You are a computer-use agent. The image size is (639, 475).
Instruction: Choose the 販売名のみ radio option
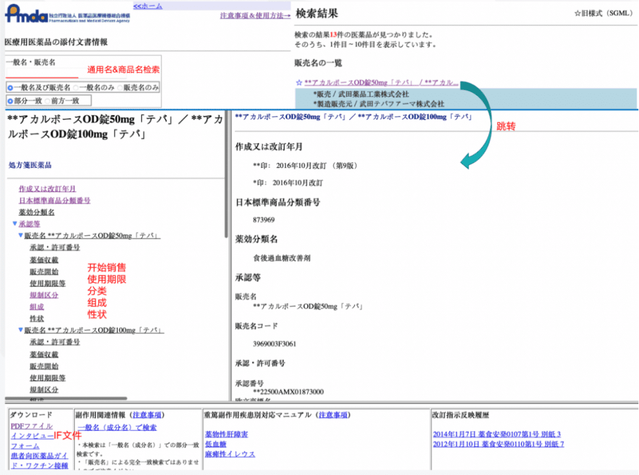tap(120, 88)
